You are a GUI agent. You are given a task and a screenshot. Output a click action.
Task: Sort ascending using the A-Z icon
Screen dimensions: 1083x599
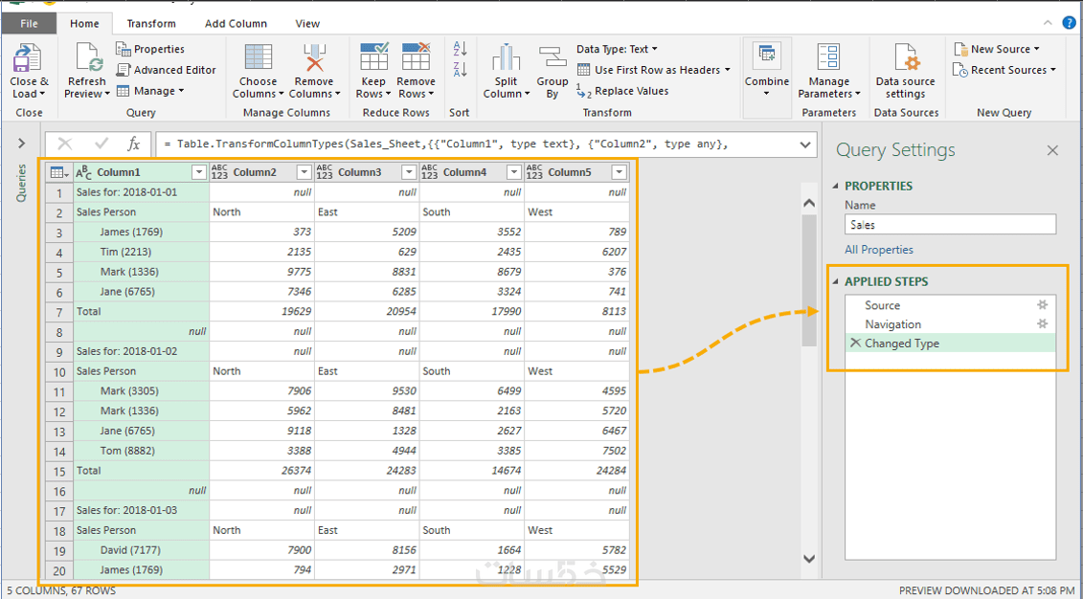460,49
